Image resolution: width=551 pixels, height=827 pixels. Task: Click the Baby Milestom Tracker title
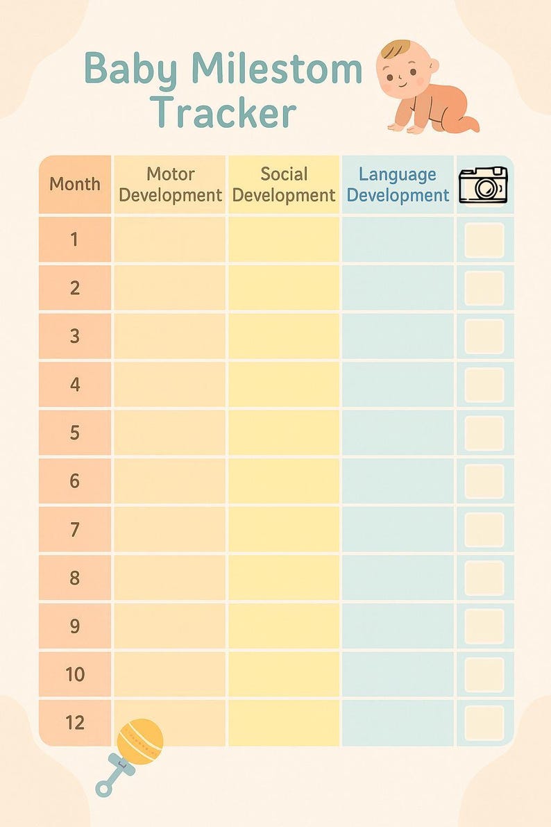click(223, 90)
